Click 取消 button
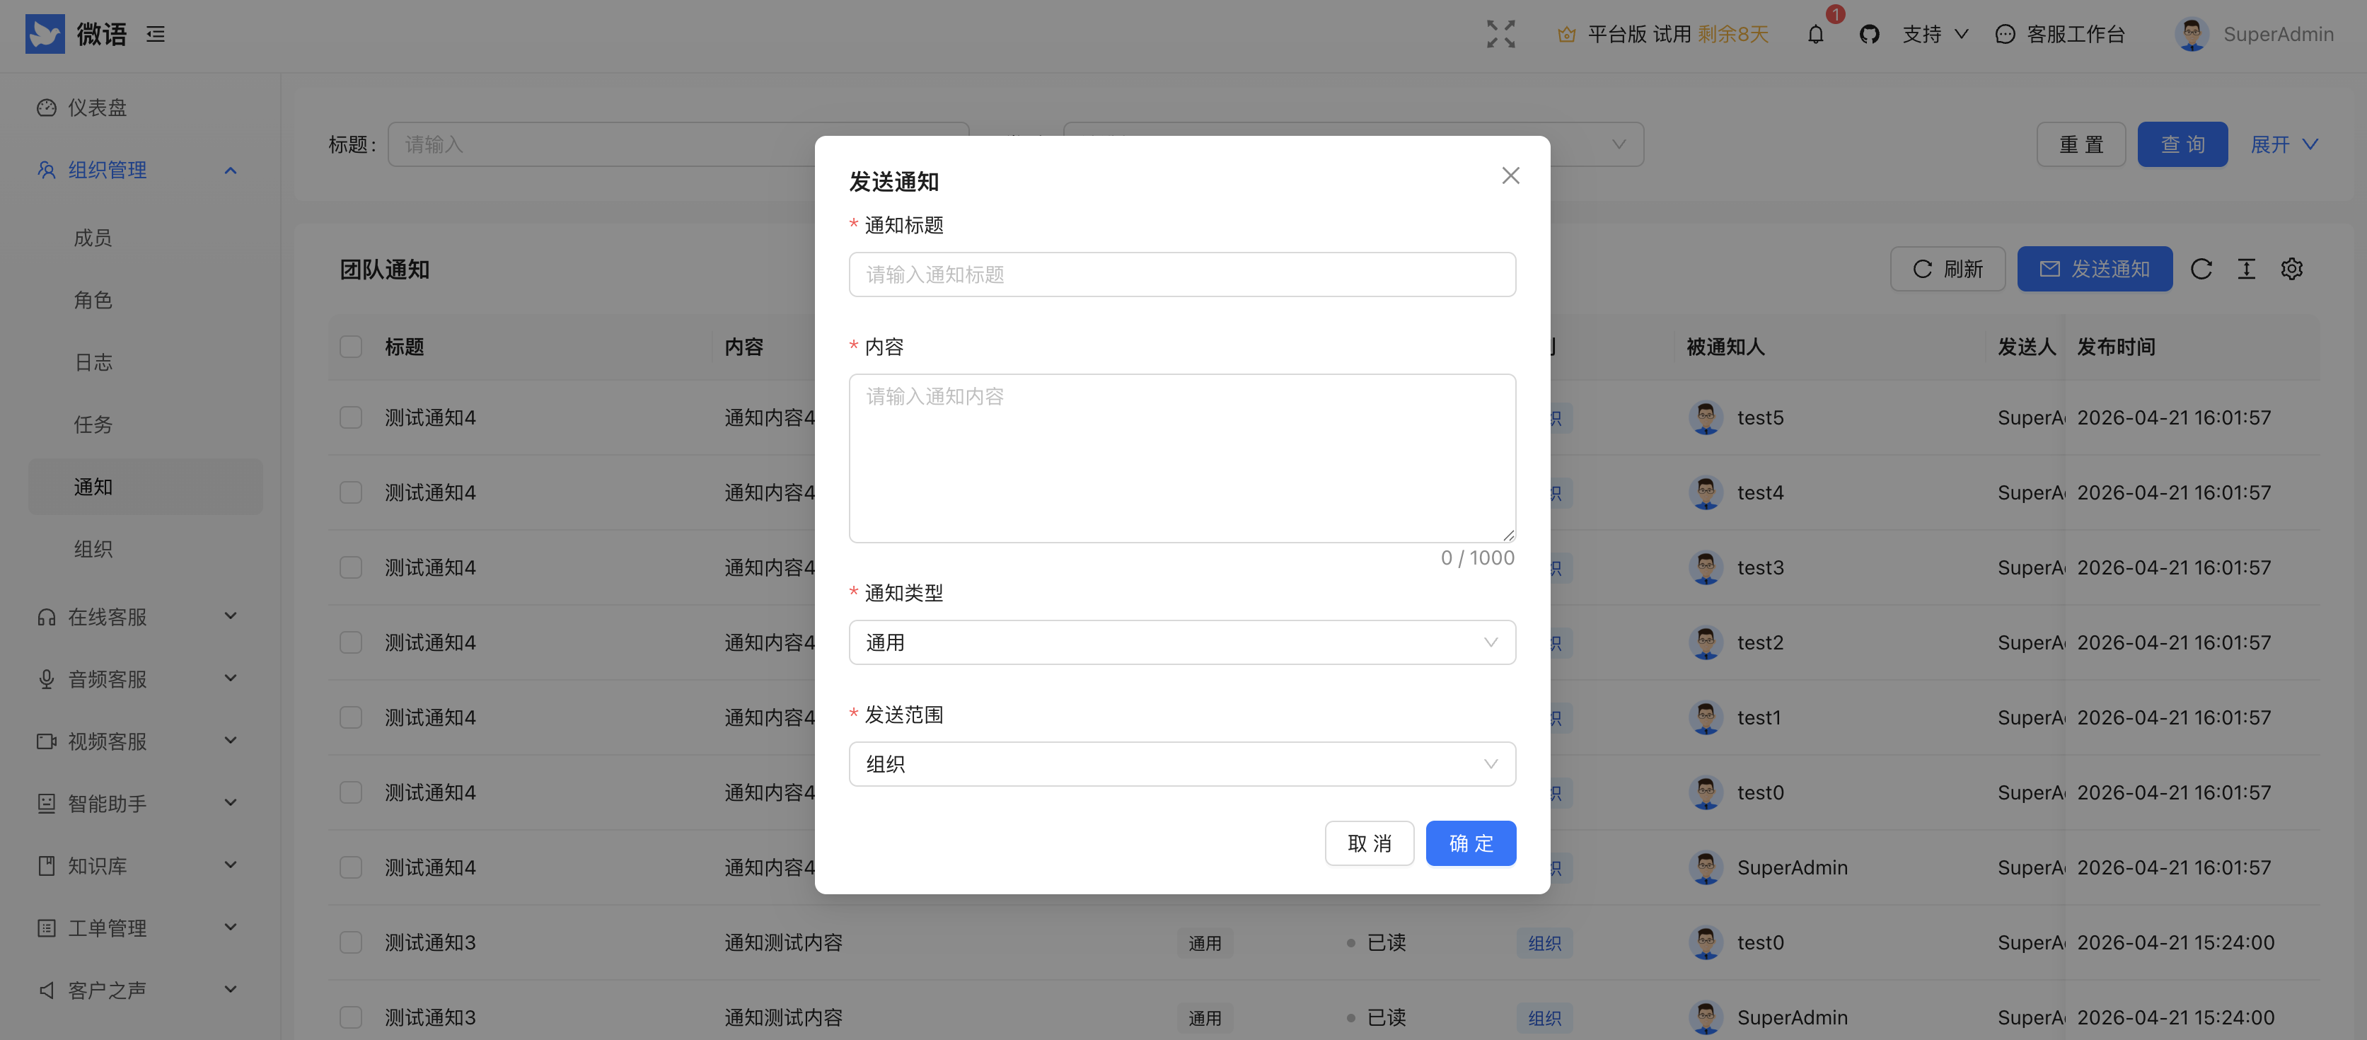 (1369, 843)
